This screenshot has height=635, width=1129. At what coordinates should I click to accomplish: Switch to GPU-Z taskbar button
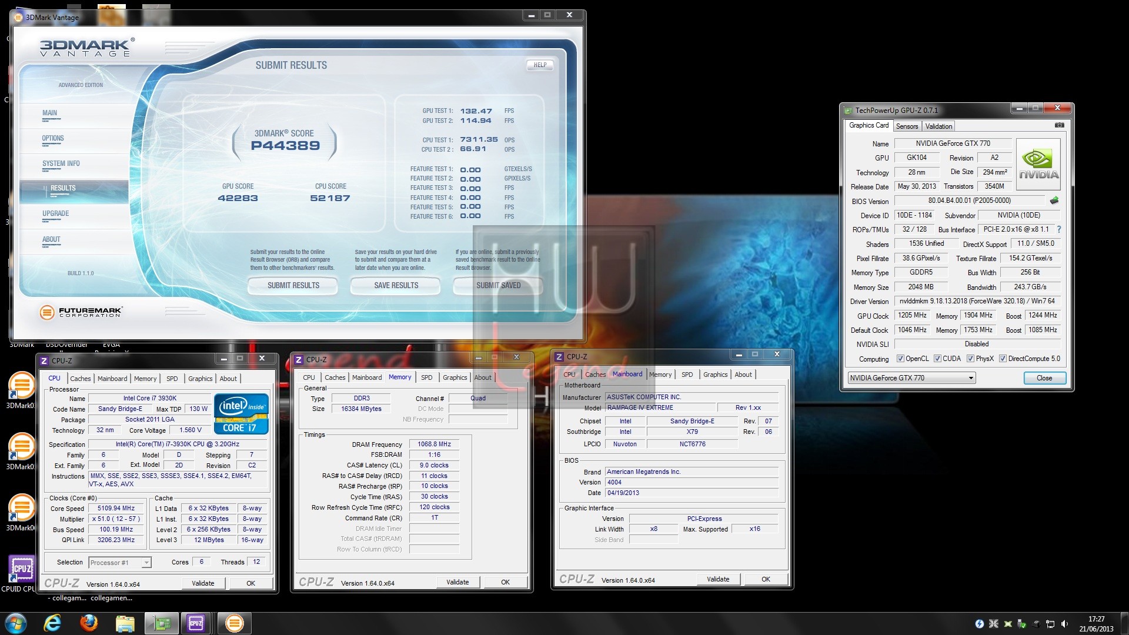[161, 623]
